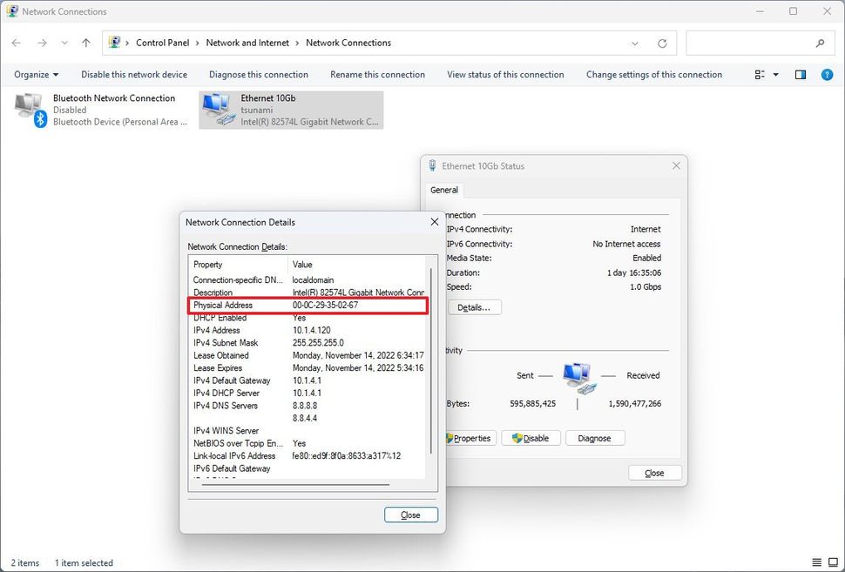Screen dimensions: 845x572
Task: Open Help via the question mark icon
Action: (x=826, y=74)
